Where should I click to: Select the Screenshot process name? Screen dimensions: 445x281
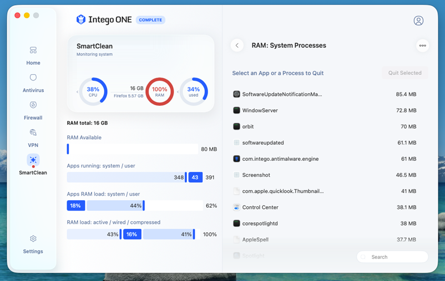[x=256, y=175]
